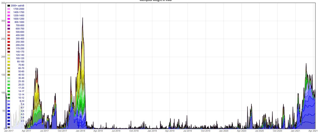Screen dimensions: 320x133
Task: Click the 25-30 legend swatch
Action: pyautogui.click(x=9, y=81)
